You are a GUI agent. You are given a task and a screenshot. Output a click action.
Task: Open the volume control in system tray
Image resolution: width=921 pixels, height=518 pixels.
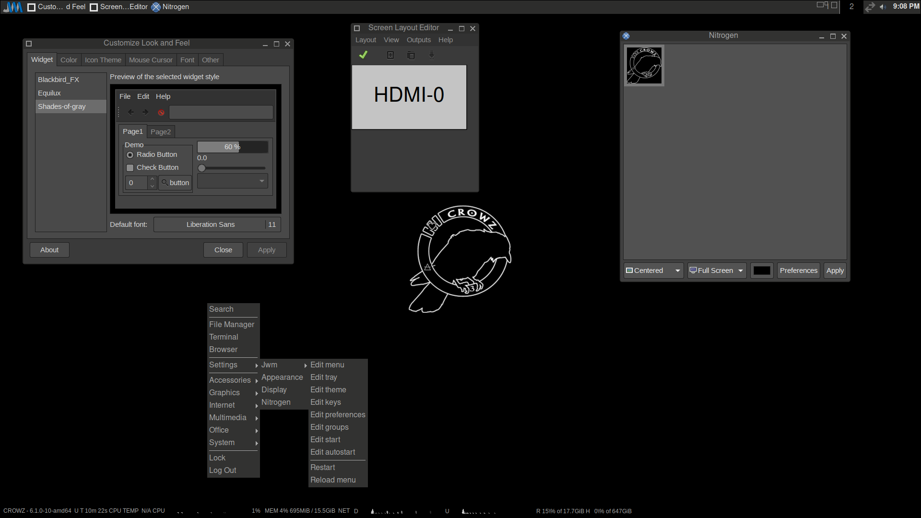point(883,7)
